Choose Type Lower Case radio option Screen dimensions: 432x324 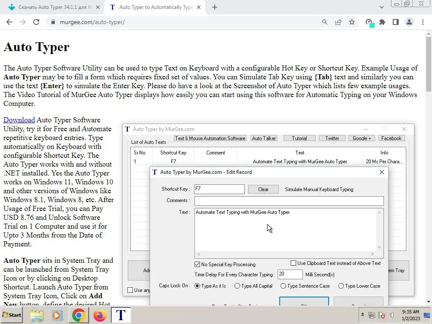341,286
